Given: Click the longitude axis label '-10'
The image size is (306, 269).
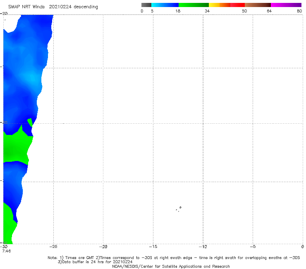Looking at the screenshot, I should point(203,247).
